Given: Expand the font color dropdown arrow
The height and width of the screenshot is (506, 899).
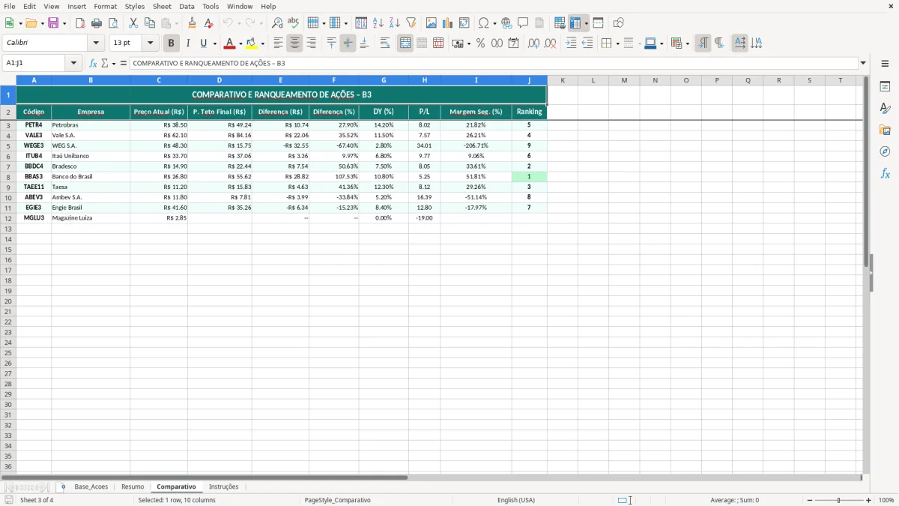Looking at the screenshot, I should pos(240,43).
